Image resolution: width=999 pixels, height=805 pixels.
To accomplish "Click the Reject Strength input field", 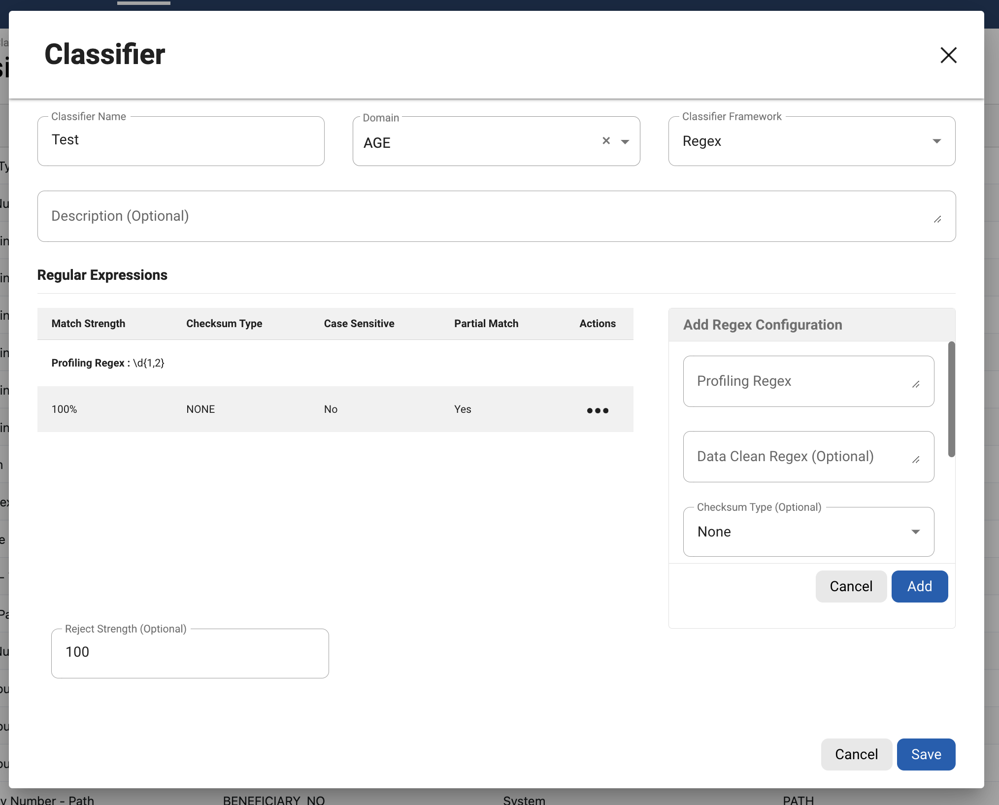I will [x=190, y=653].
